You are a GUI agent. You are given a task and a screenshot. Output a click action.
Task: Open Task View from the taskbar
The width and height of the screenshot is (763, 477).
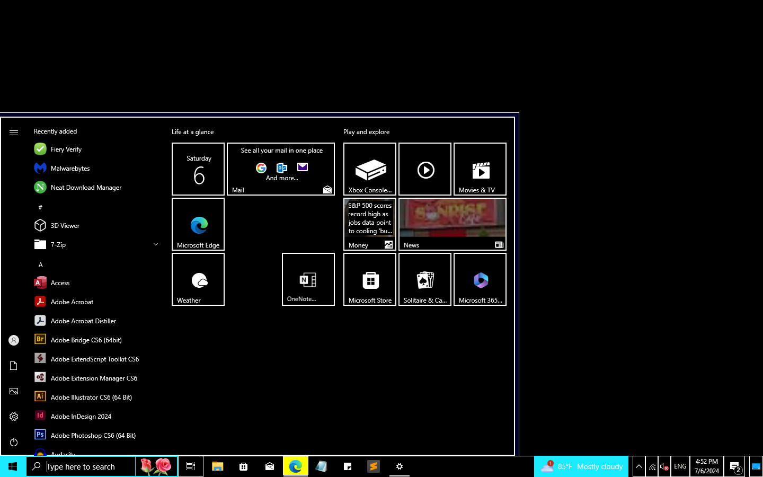click(x=191, y=466)
